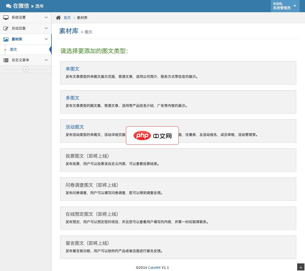Click the monitor icon beside 系统设置
Screen dimensions: 305x271
(6, 17)
